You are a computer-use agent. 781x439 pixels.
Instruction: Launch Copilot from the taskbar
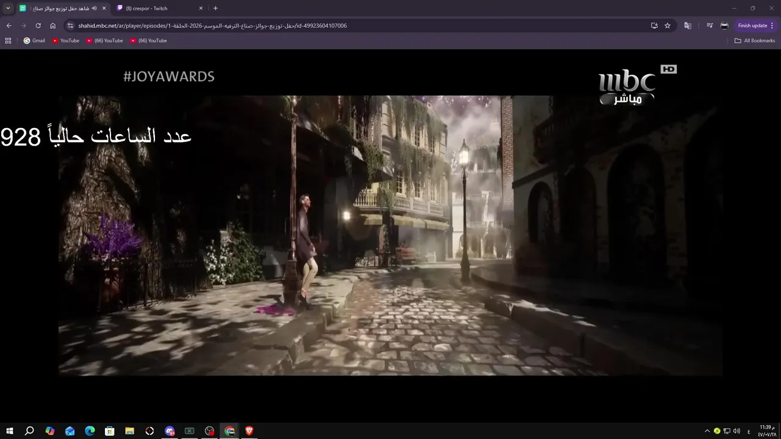click(x=50, y=431)
